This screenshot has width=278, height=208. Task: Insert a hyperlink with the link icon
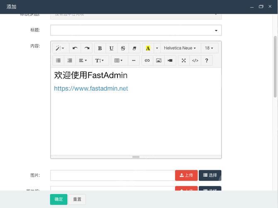tap(147, 60)
